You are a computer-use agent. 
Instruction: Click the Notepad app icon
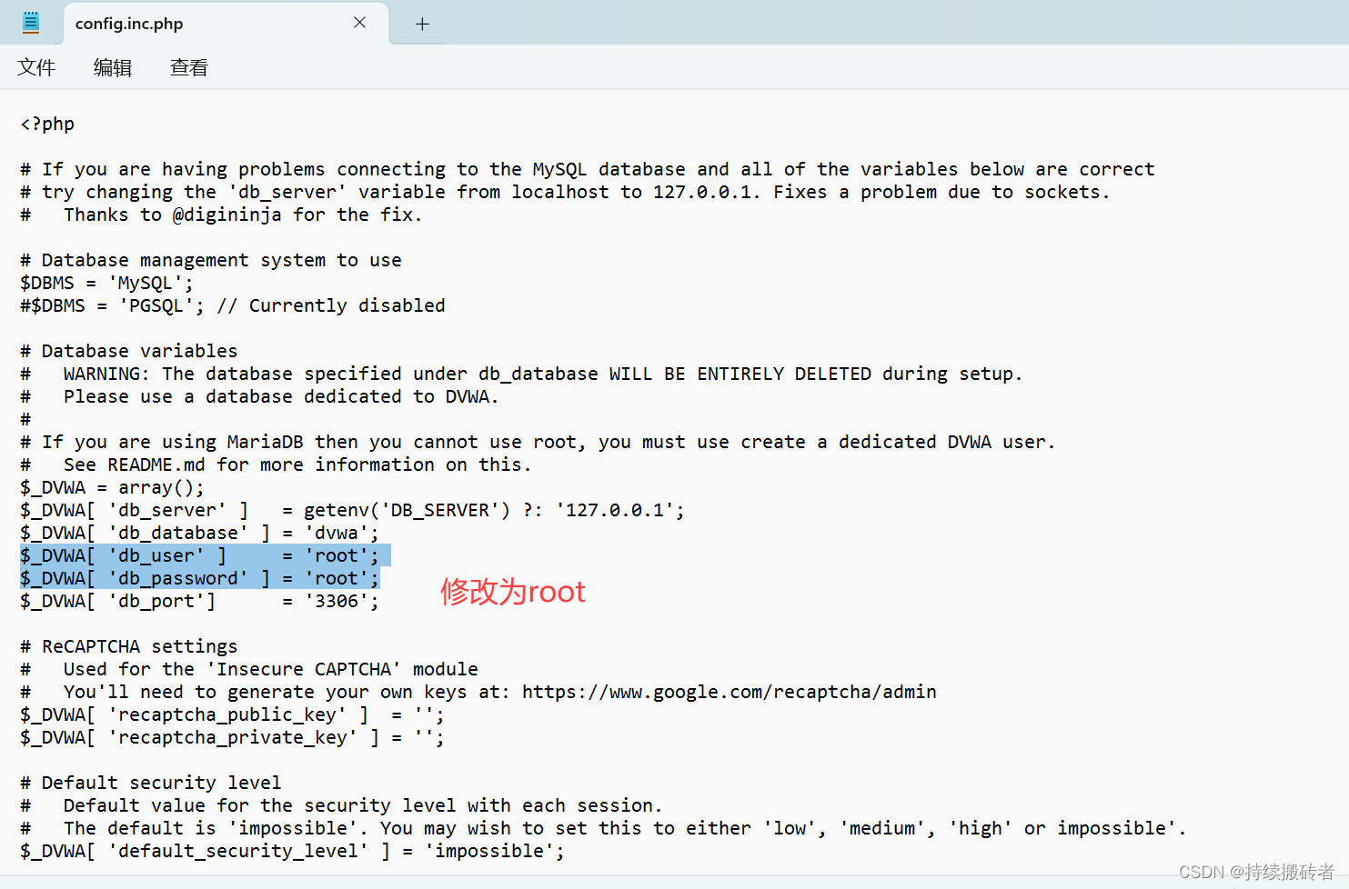click(x=31, y=23)
